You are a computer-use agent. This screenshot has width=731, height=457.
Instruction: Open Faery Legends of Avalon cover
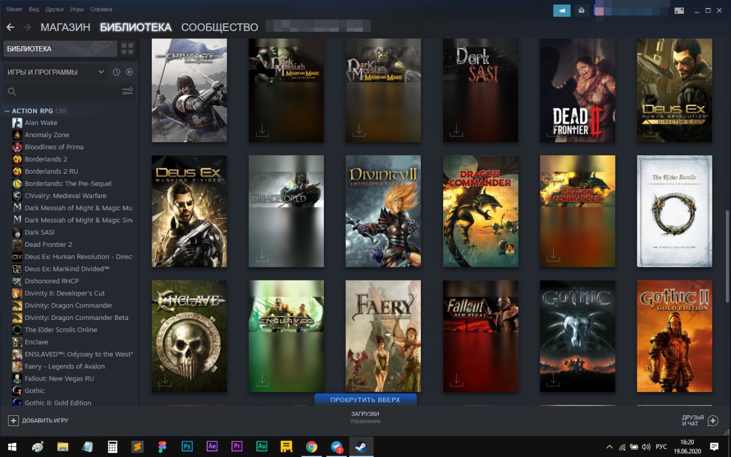(x=383, y=336)
